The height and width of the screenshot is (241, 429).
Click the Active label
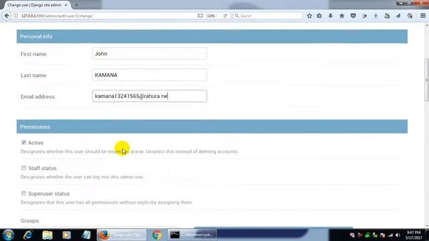(x=36, y=143)
